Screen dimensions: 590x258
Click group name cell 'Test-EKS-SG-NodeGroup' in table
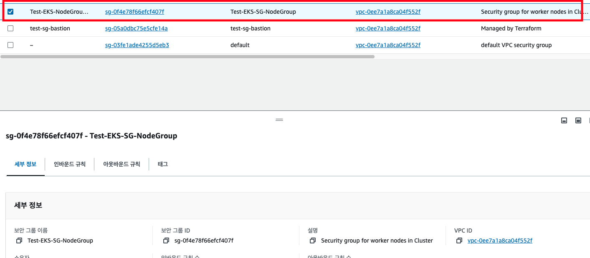coord(263,12)
